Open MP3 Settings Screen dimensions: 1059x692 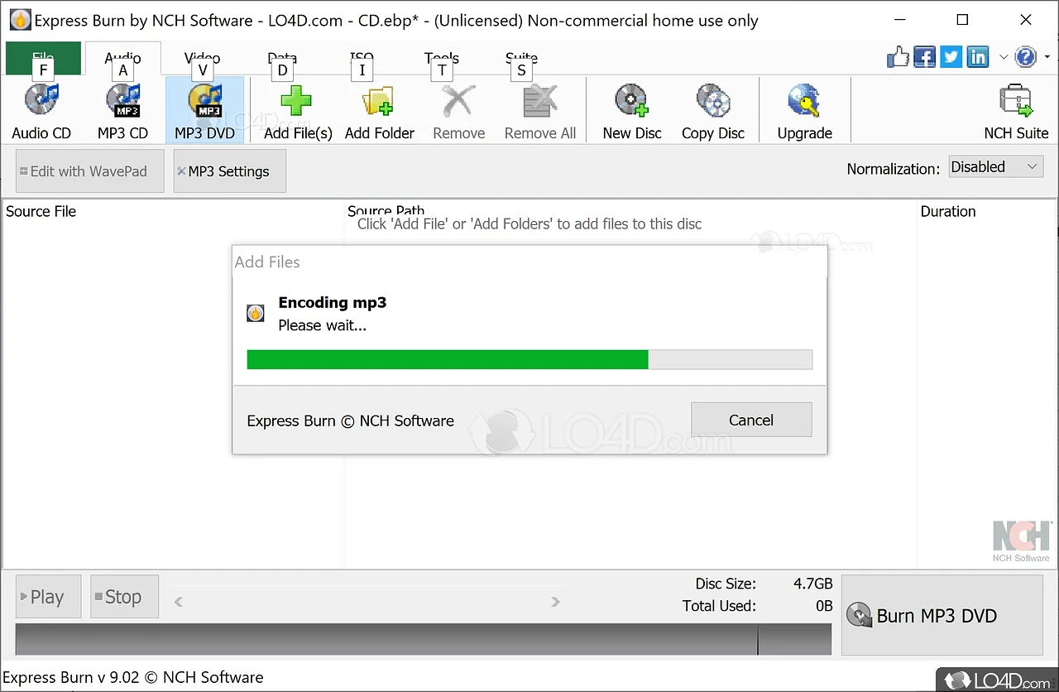(229, 171)
